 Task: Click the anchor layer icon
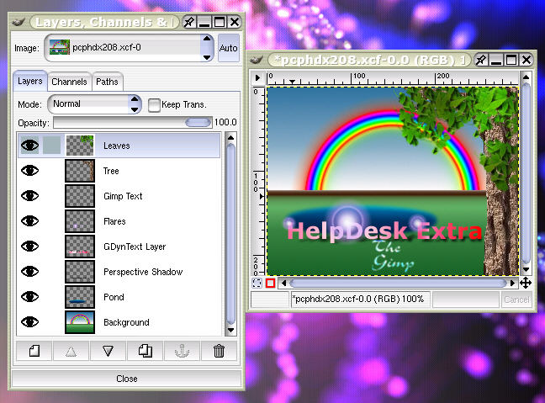point(181,352)
